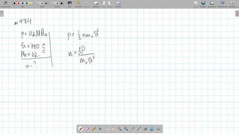Choose the medium eraser size
The width and height of the screenshot is (239, 134).
[58, 3]
